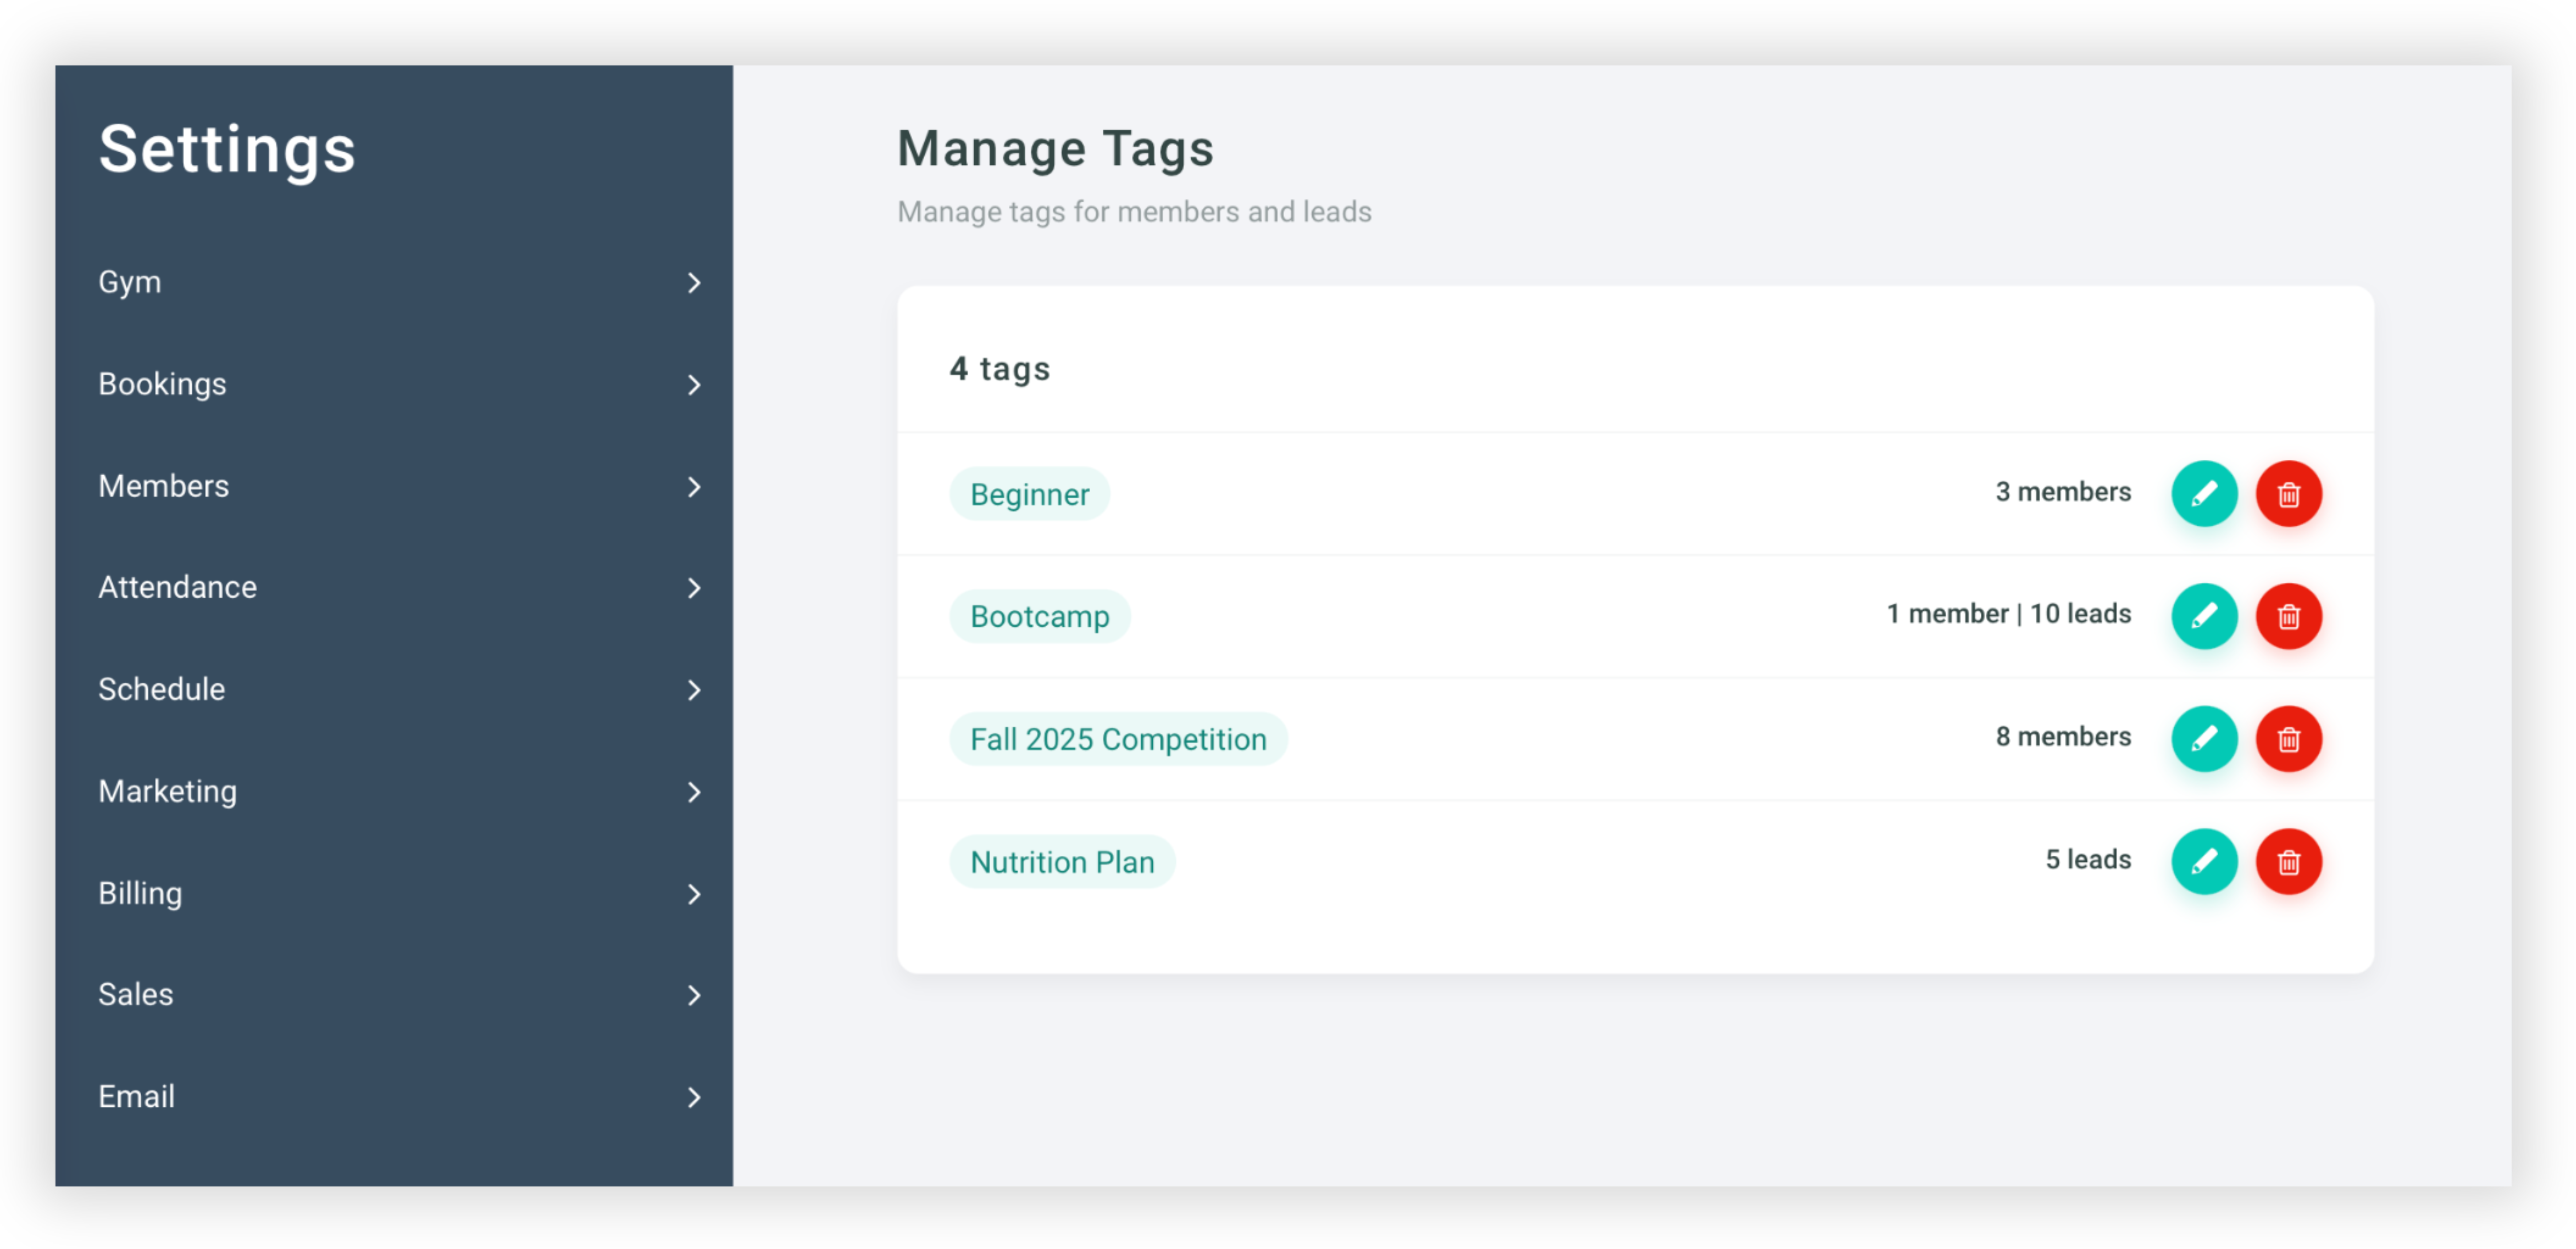Screen dimensions: 2576x1249
Task: Expand the Schedule chevron arrow
Action: coord(694,690)
